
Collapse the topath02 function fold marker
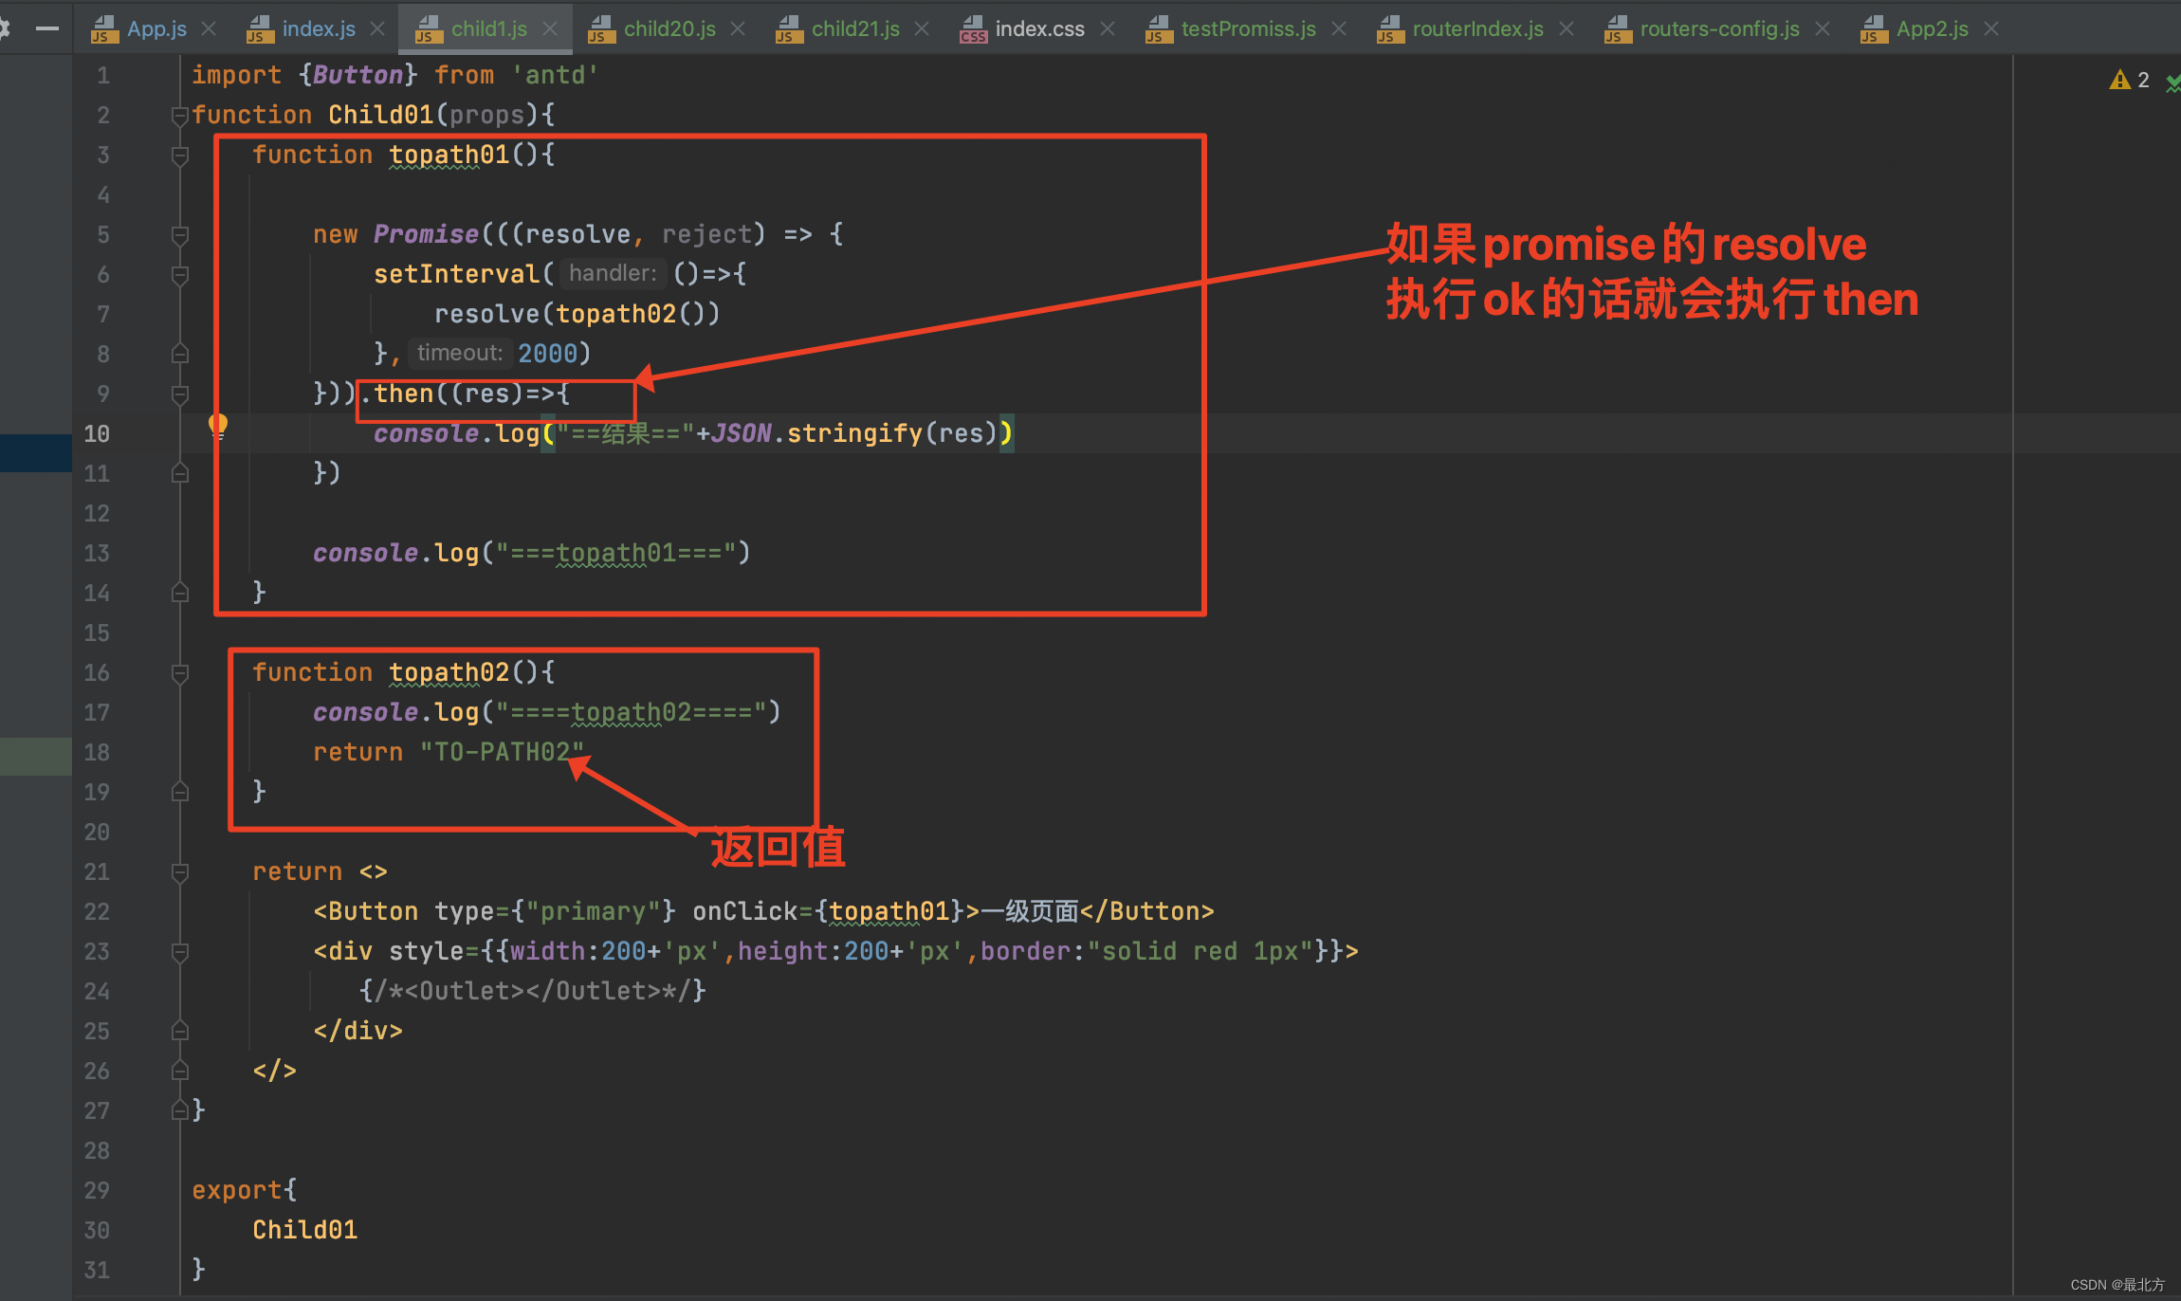[x=179, y=672]
